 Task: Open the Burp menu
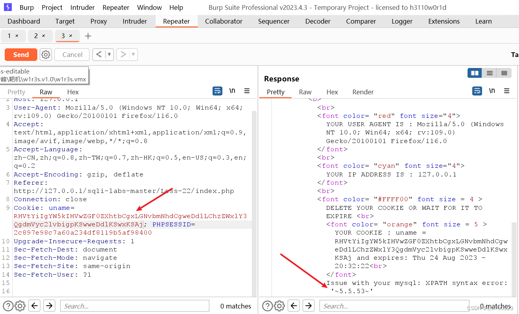tap(27, 7)
